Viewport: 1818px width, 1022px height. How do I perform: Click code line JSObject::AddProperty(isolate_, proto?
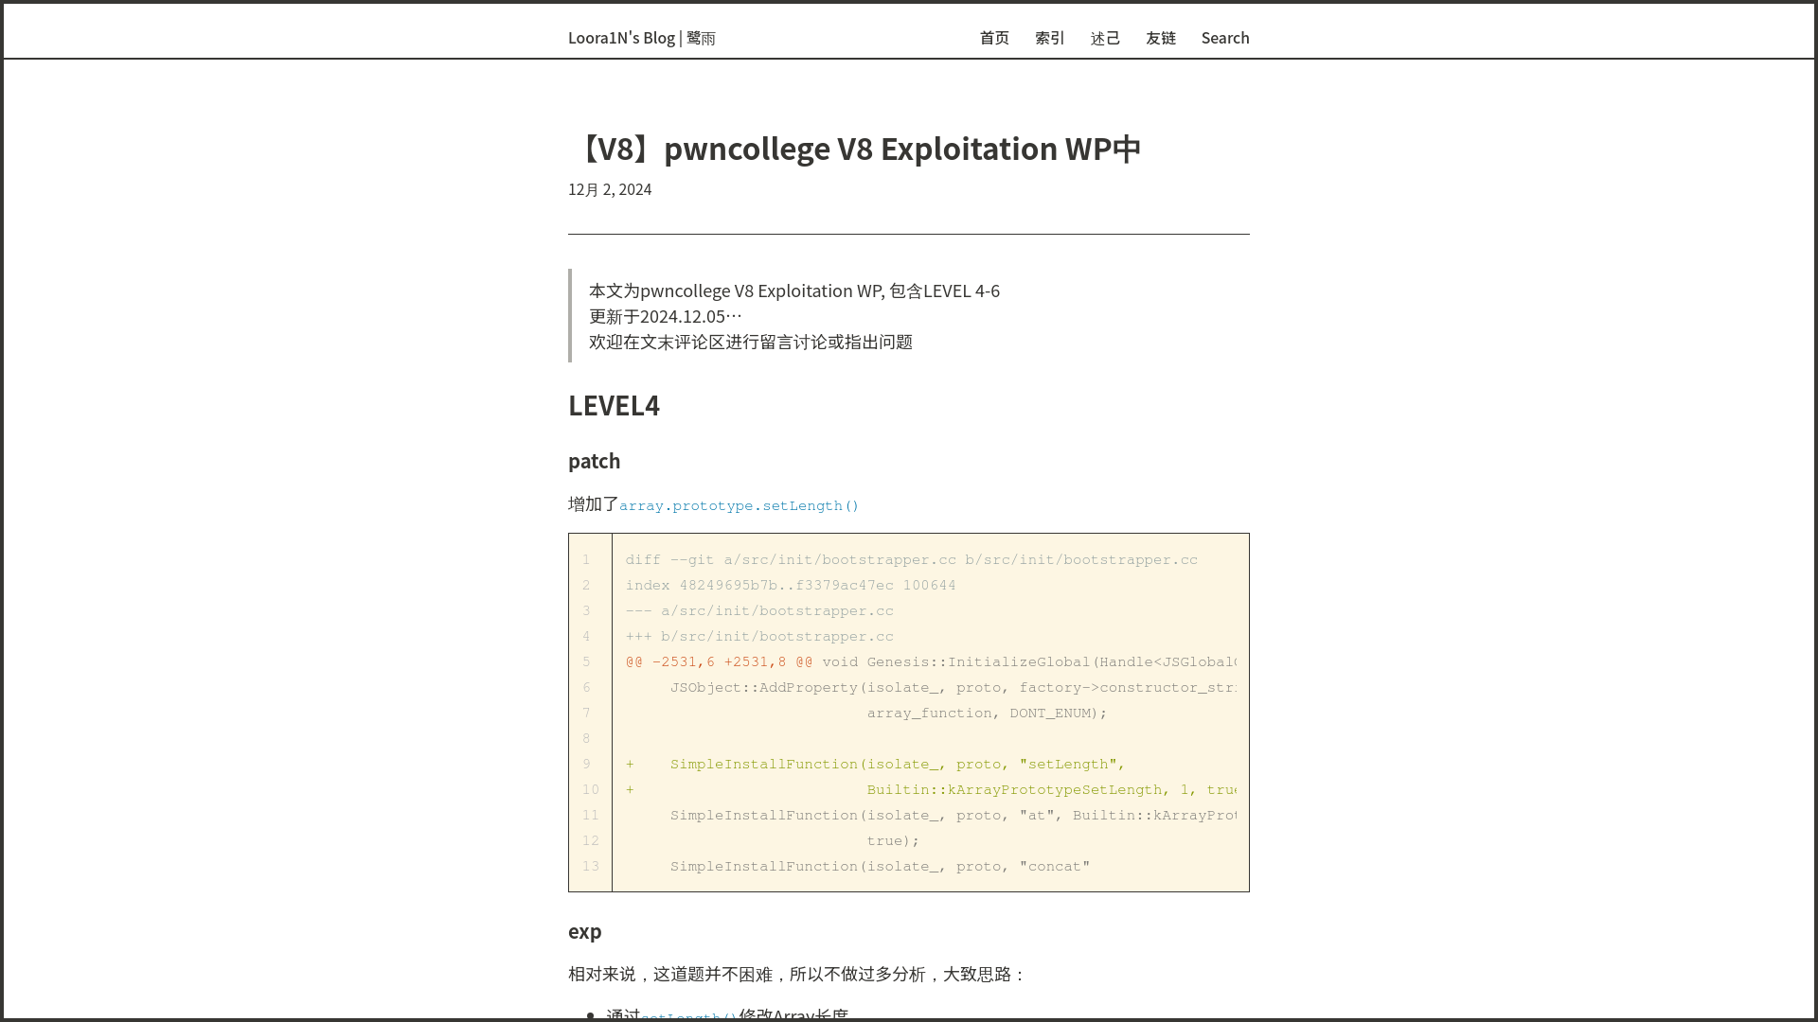[953, 688]
